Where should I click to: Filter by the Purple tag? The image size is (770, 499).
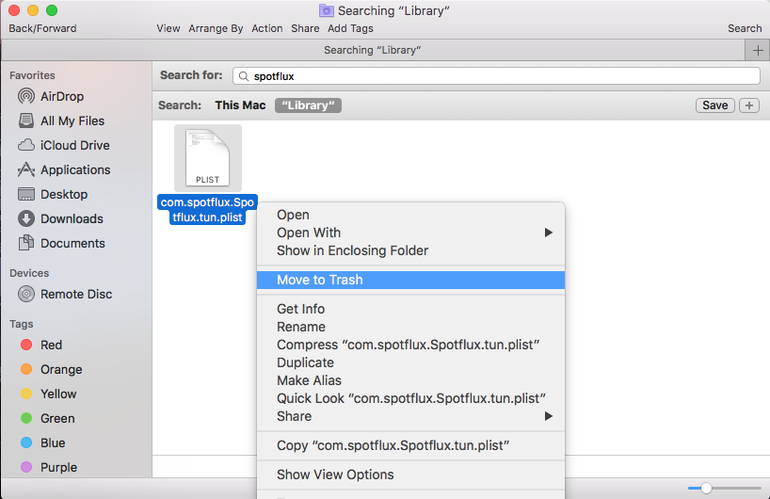coord(49,468)
